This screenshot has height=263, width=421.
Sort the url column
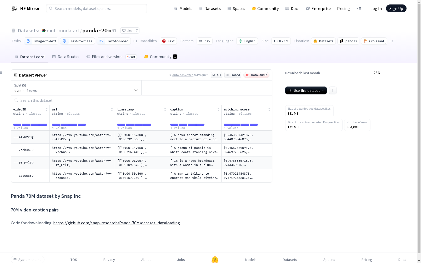(112, 109)
